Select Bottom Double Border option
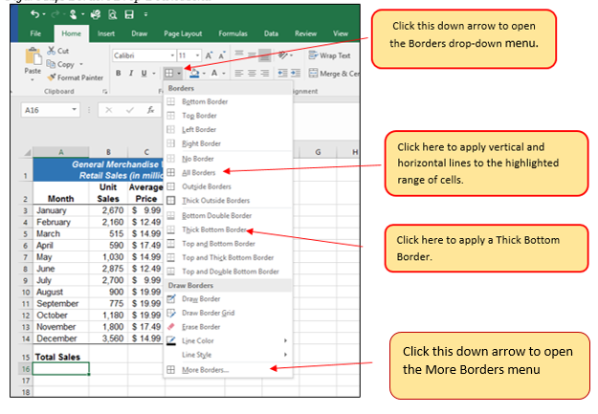The image size is (598, 414). pos(228,215)
